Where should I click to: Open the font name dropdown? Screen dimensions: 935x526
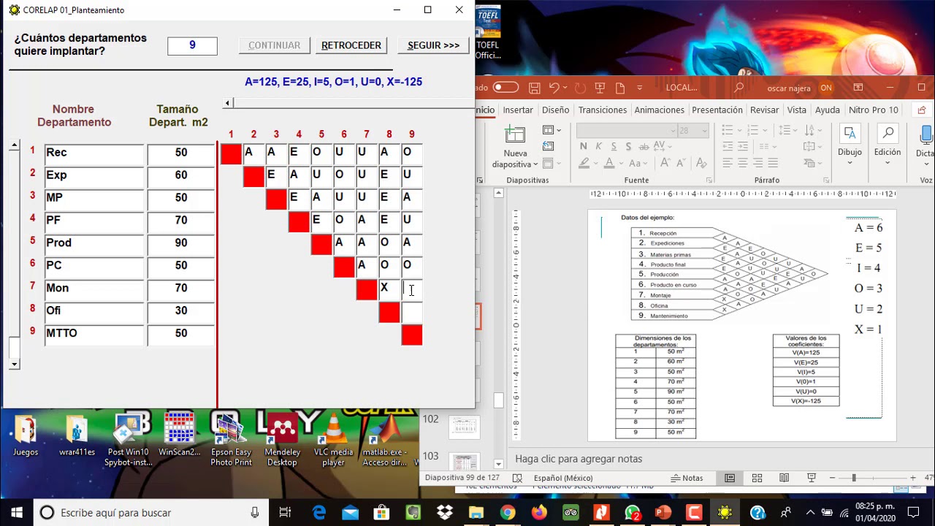pyautogui.click(x=673, y=131)
